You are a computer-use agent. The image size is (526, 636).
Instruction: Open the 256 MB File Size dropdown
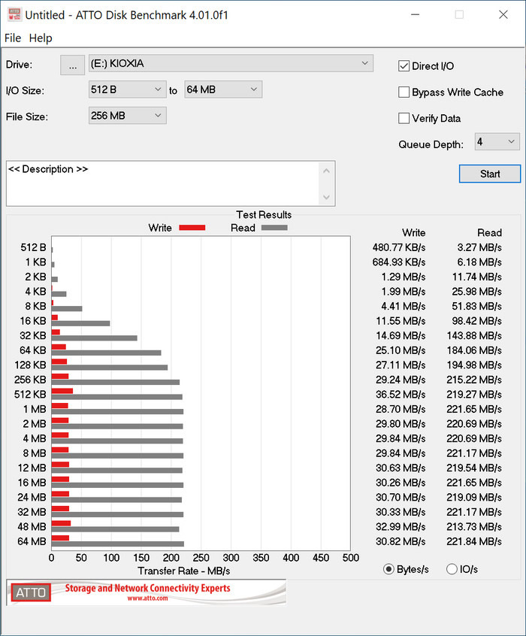click(x=127, y=116)
